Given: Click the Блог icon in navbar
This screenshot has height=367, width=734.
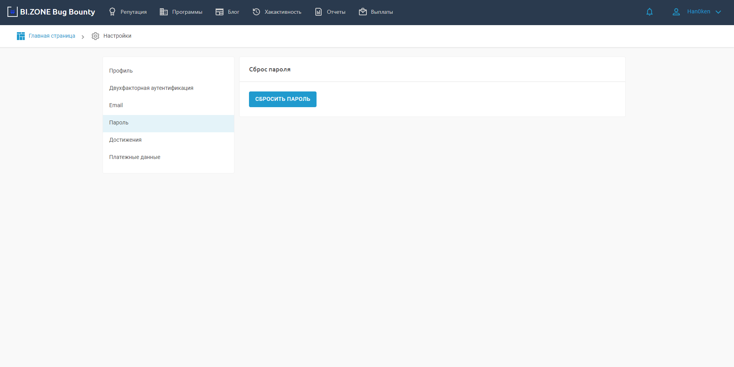Looking at the screenshot, I should (220, 12).
